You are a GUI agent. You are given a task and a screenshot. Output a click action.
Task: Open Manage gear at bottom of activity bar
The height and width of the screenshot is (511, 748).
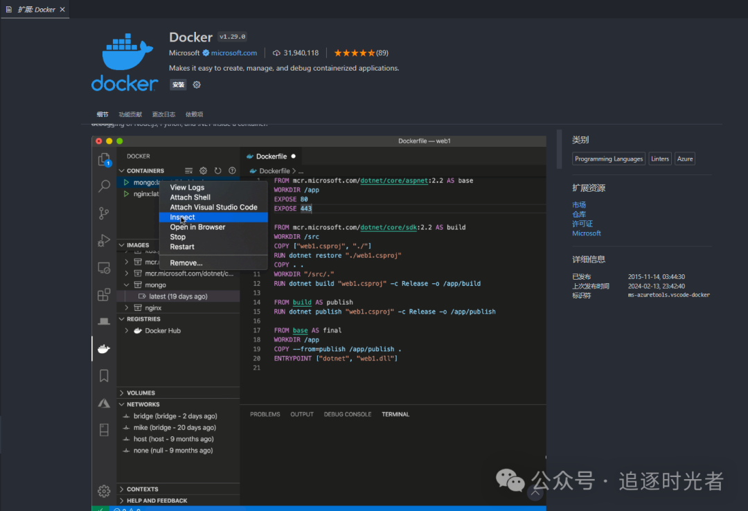pos(104,491)
